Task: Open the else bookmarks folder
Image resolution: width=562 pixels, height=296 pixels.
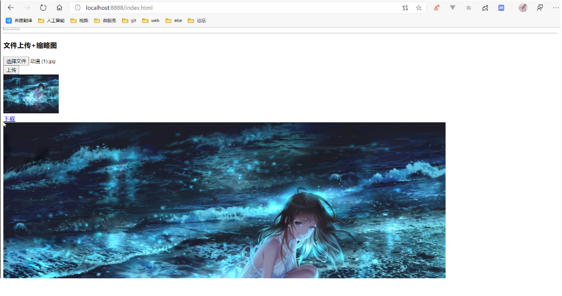Action: [174, 21]
